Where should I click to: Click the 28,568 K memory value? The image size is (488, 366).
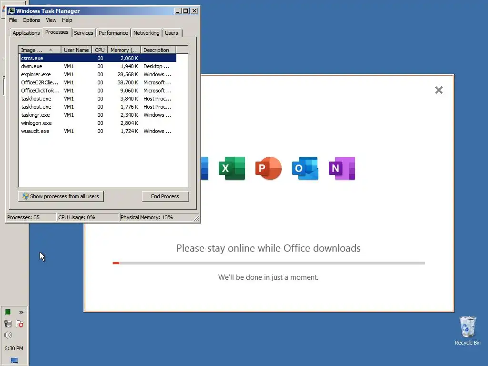(128, 74)
